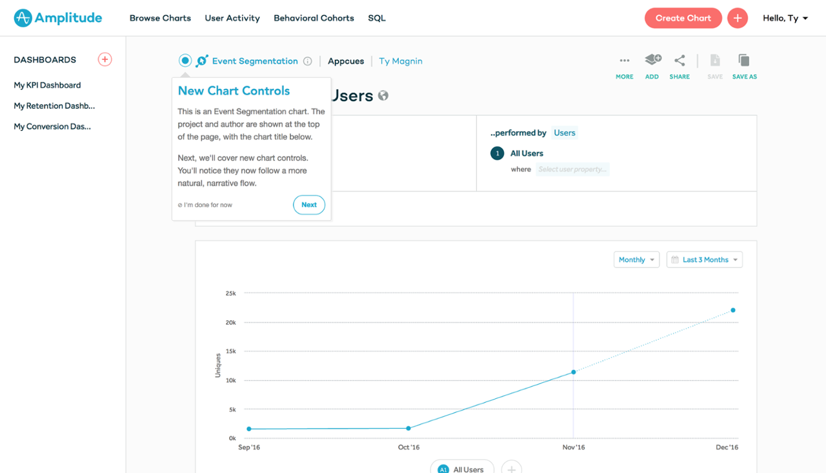Open Browse Charts menu

pos(160,18)
